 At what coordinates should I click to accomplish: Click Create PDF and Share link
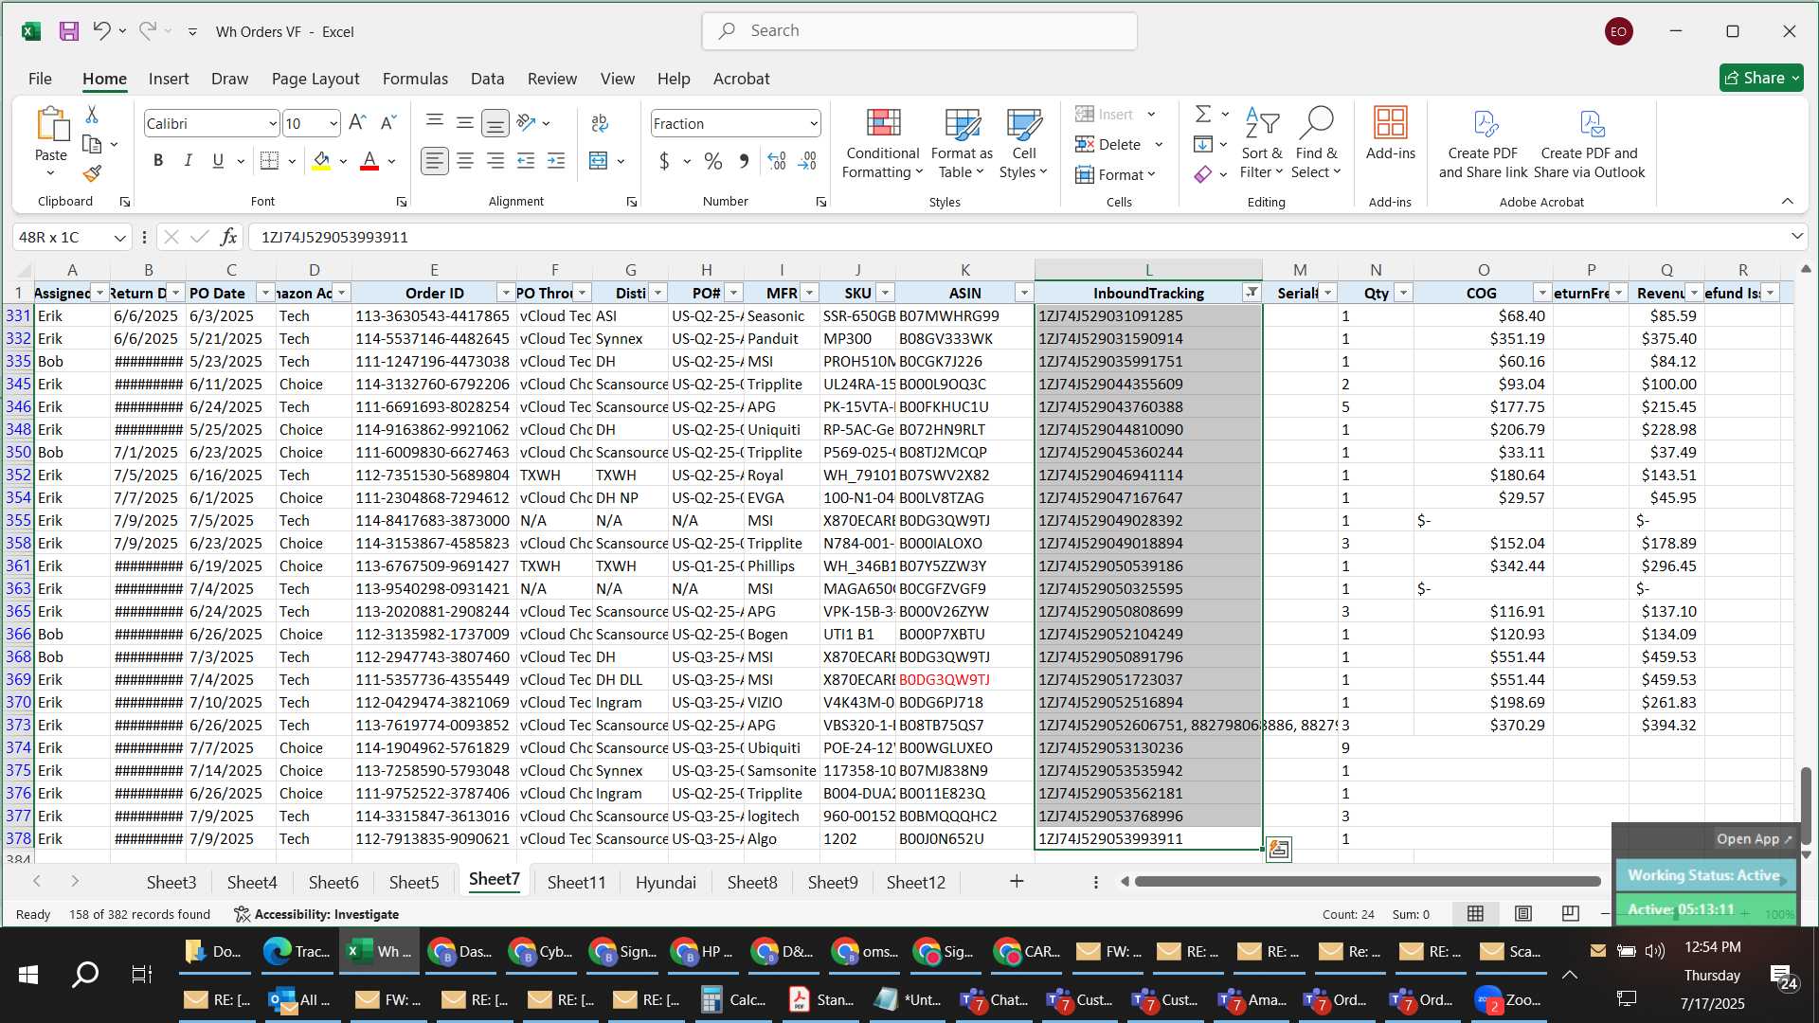click(1483, 143)
